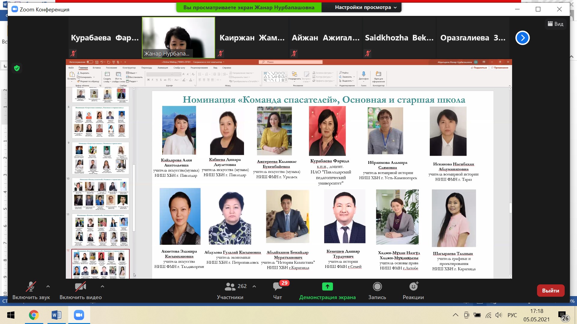
Task: Toggle italic К formatting
Action: pos(152,80)
